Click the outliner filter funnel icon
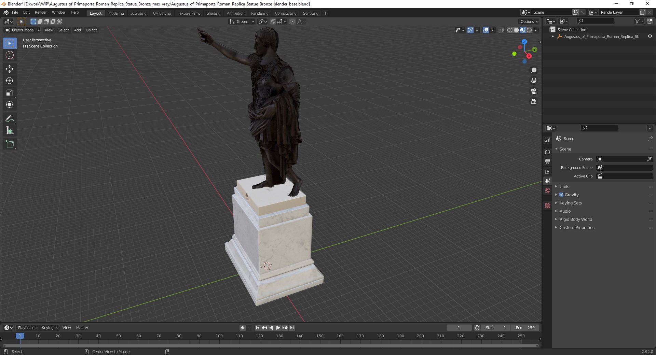Screen dimensions: 656x355 (x=637, y=21)
